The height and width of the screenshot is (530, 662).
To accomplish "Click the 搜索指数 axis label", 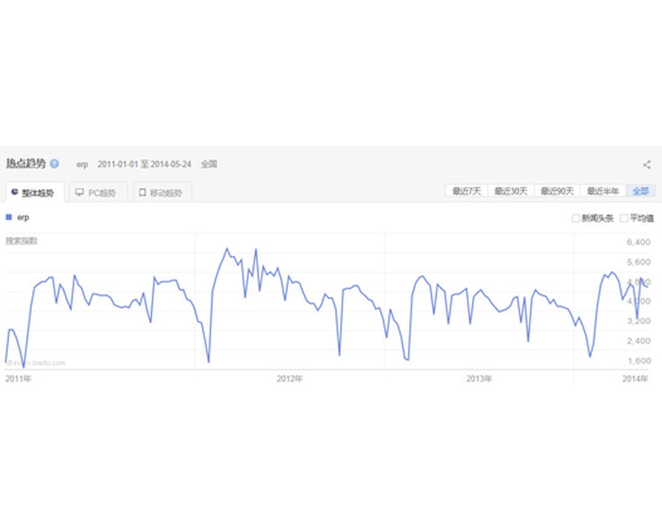I will pos(22,241).
